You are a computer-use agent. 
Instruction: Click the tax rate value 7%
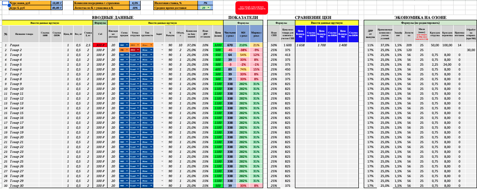(x=205, y=3)
